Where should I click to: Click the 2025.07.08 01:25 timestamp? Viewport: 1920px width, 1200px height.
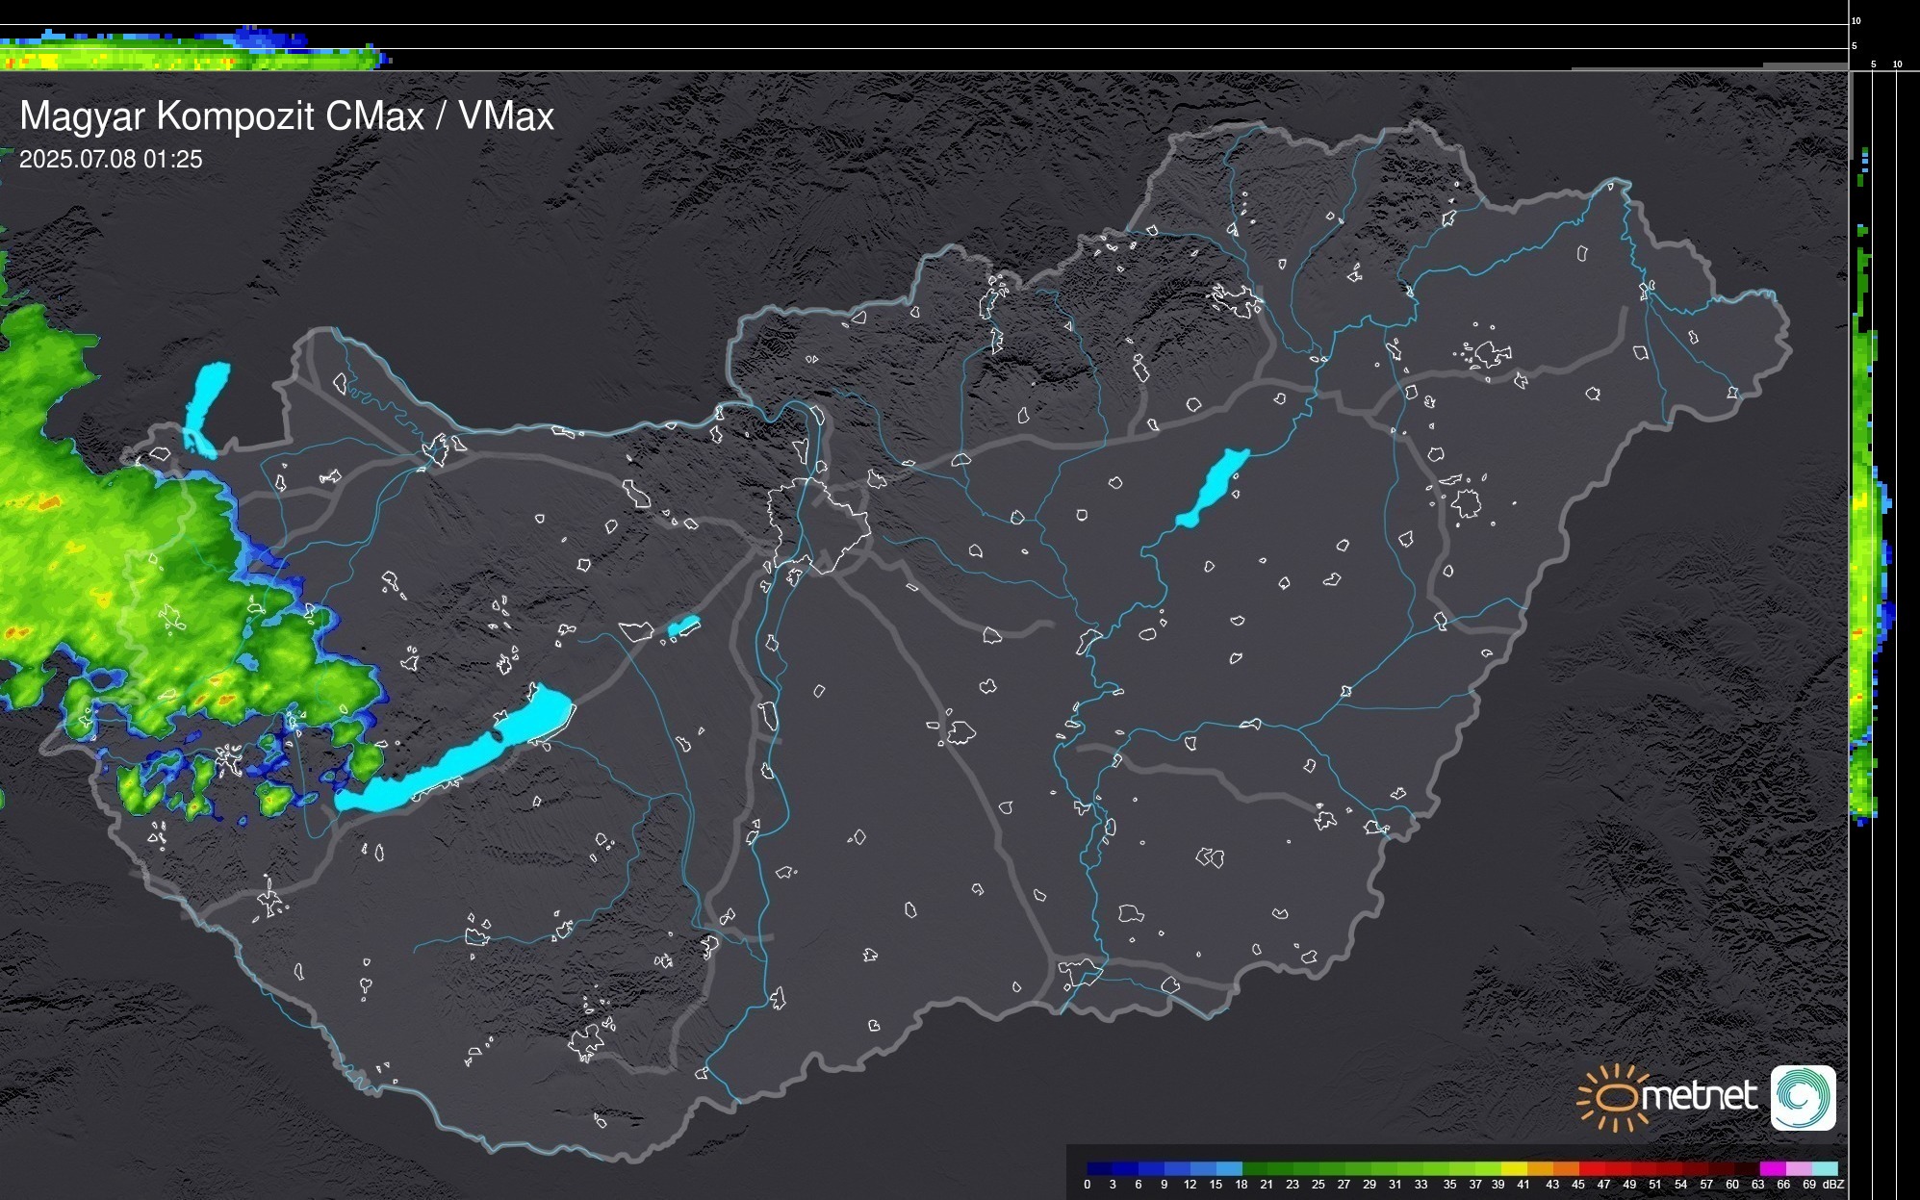[111, 160]
